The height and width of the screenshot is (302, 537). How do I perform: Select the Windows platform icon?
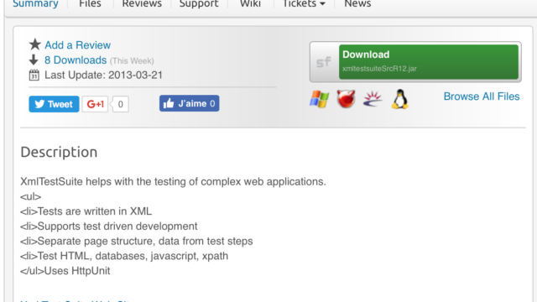(319, 99)
